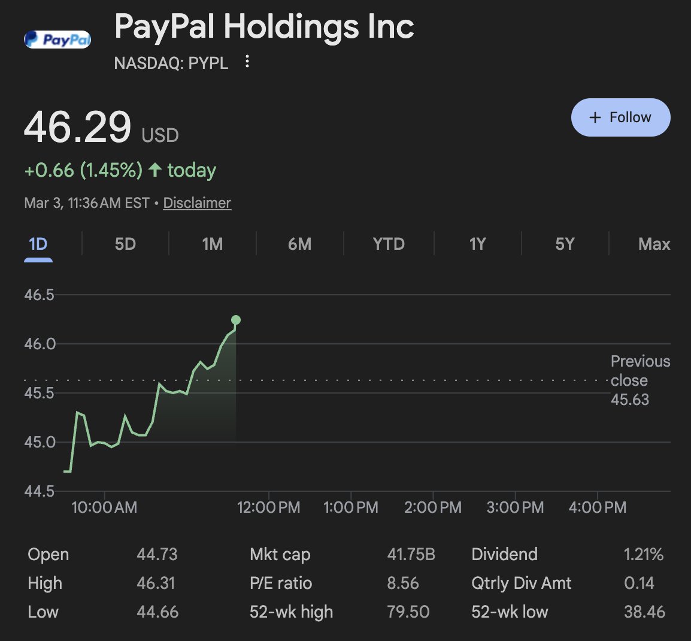Click the Dividend value 1.21%

click(x=644, y=554)
